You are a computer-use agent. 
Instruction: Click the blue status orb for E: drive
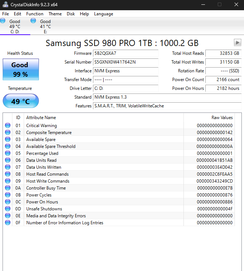33,21
